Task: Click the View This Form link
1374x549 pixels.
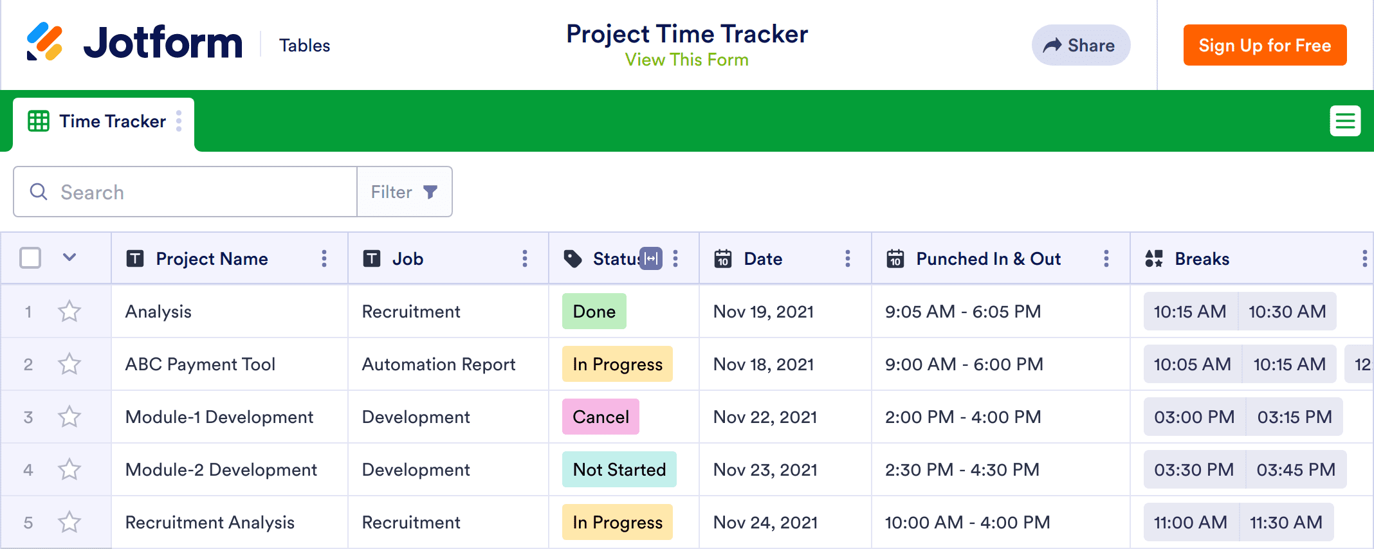Action: click(686, 60)
